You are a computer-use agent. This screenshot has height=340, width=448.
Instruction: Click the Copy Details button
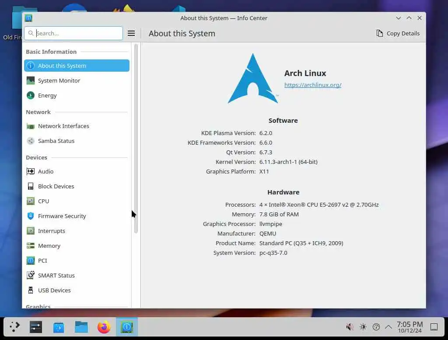click(398, 33)
